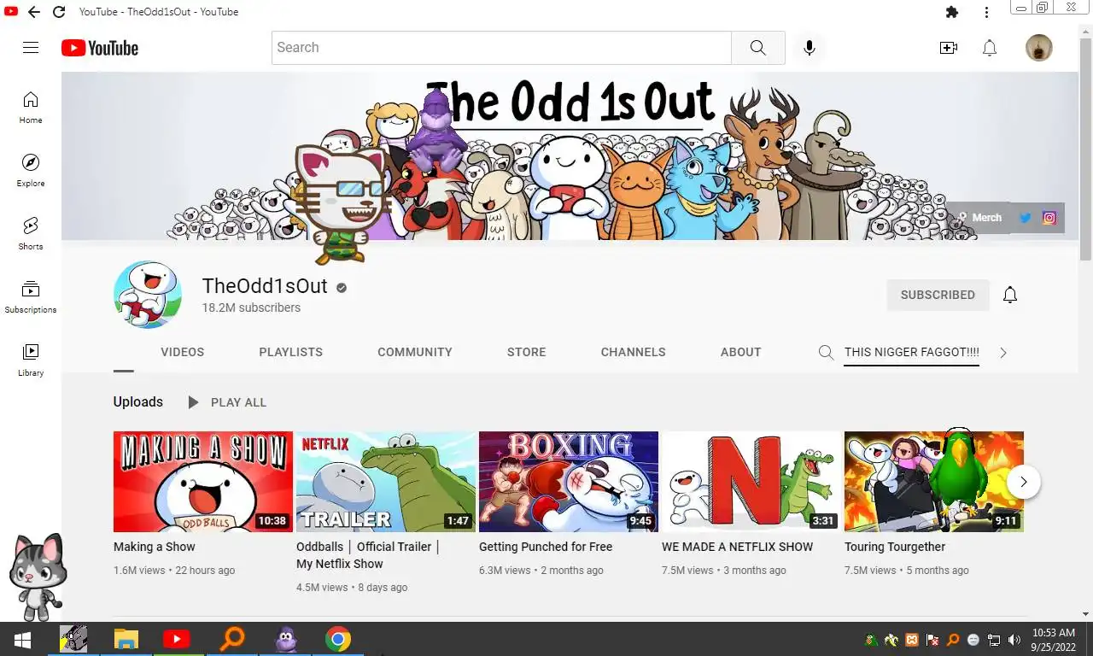
Task: Click the channel notification bell beside Subscribed
Action: pyautogui.click(x=1010, y=295)
